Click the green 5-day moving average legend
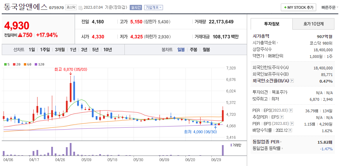 [7, 64]
